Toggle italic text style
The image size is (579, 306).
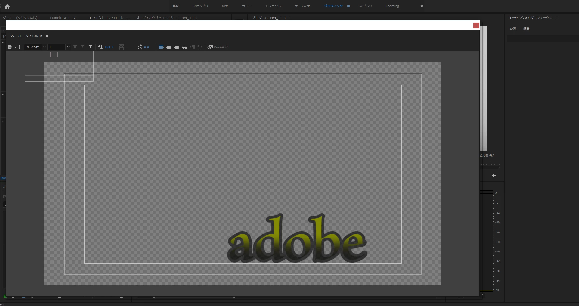pos(82,47)
